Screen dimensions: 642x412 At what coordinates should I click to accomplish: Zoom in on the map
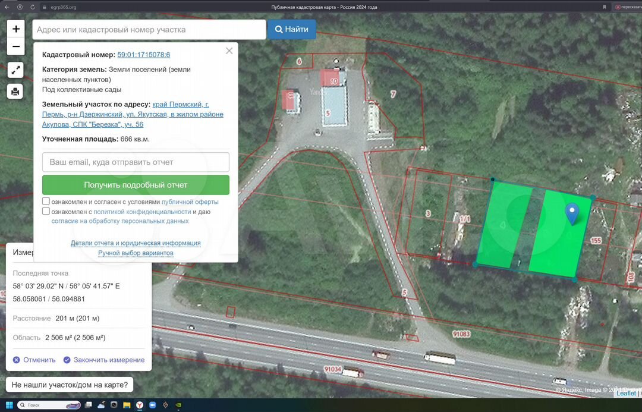(15, 29)
